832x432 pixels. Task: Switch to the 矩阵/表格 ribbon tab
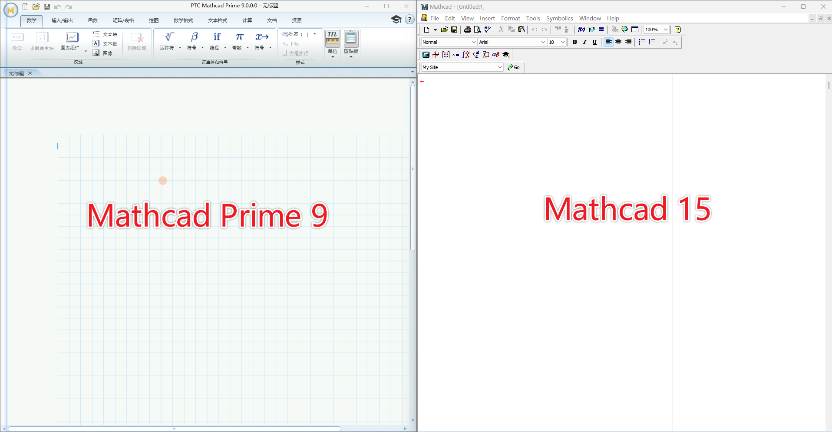point(123,20)
